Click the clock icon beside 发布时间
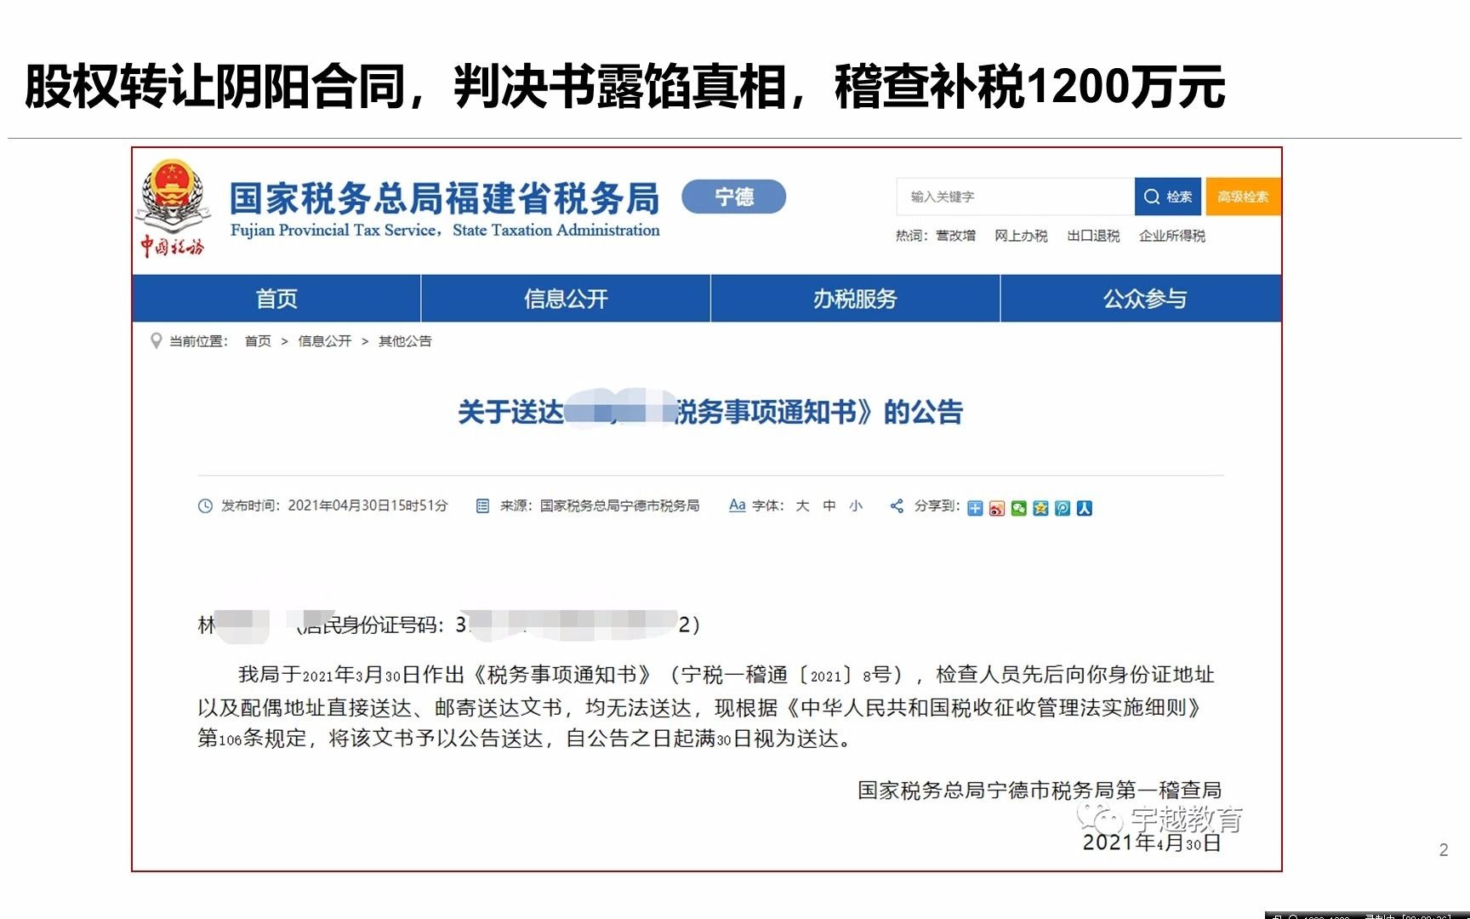Viewport: 1470px width, 919px height. (x=207, y=505)
